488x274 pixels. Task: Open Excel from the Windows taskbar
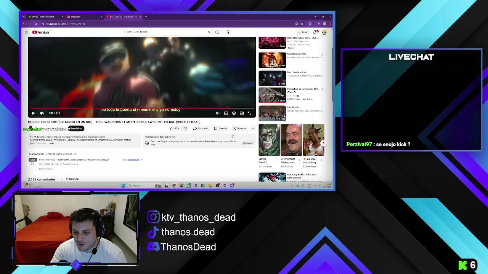tap(203, 186)
